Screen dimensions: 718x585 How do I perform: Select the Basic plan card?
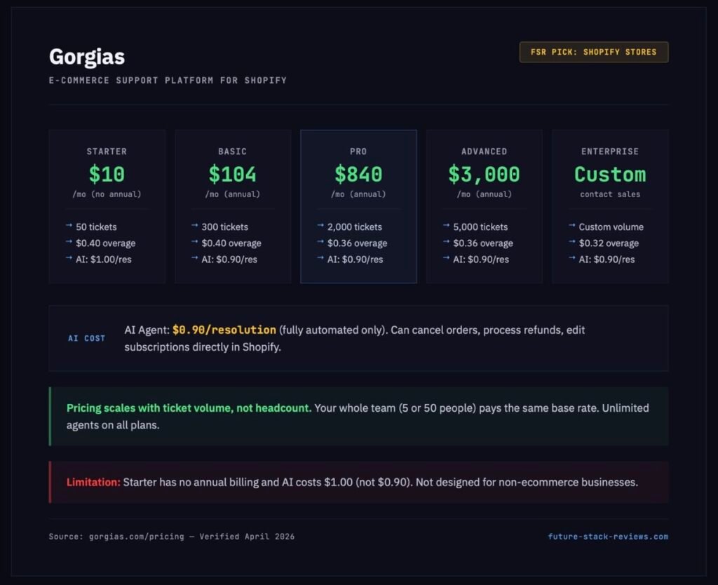[232, 206]
